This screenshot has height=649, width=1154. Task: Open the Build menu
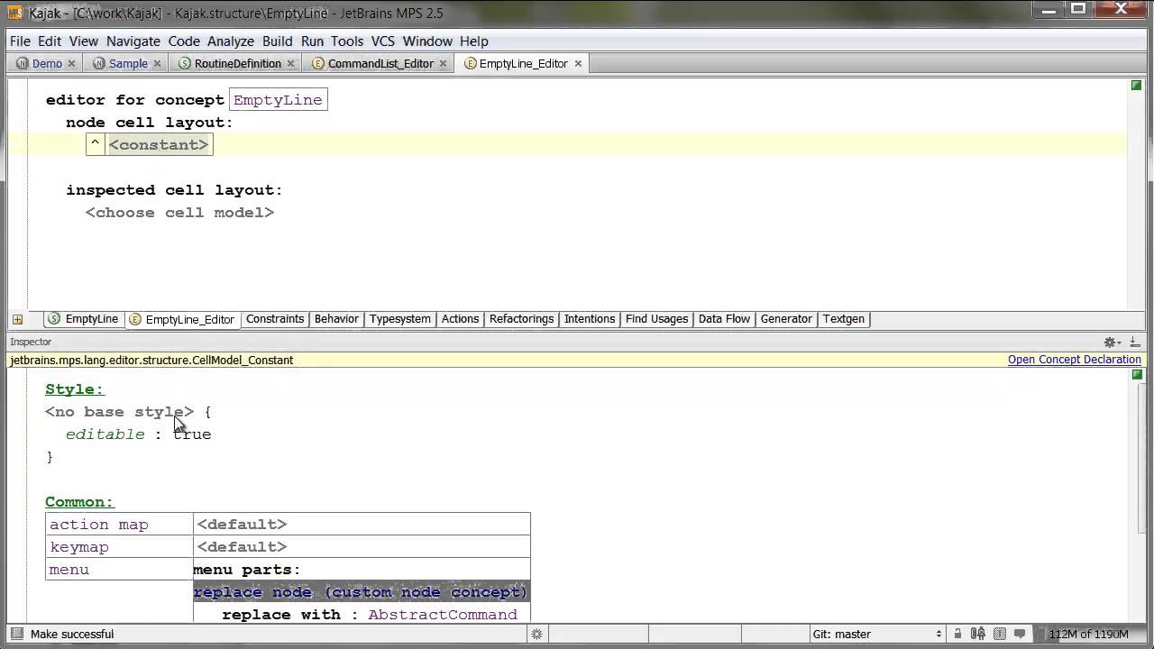click(278, 41)
